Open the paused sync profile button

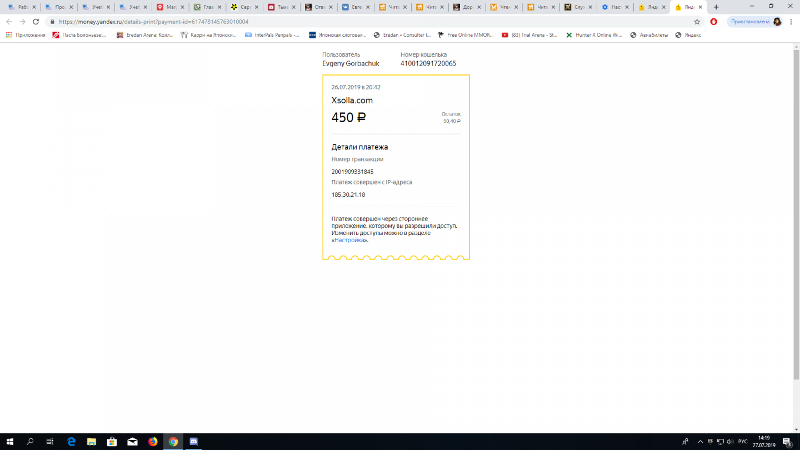point(756,22)
